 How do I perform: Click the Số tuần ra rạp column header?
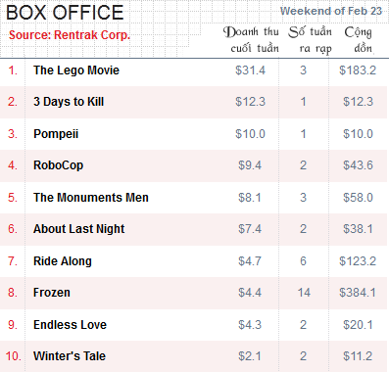click(x=310, y=40)
